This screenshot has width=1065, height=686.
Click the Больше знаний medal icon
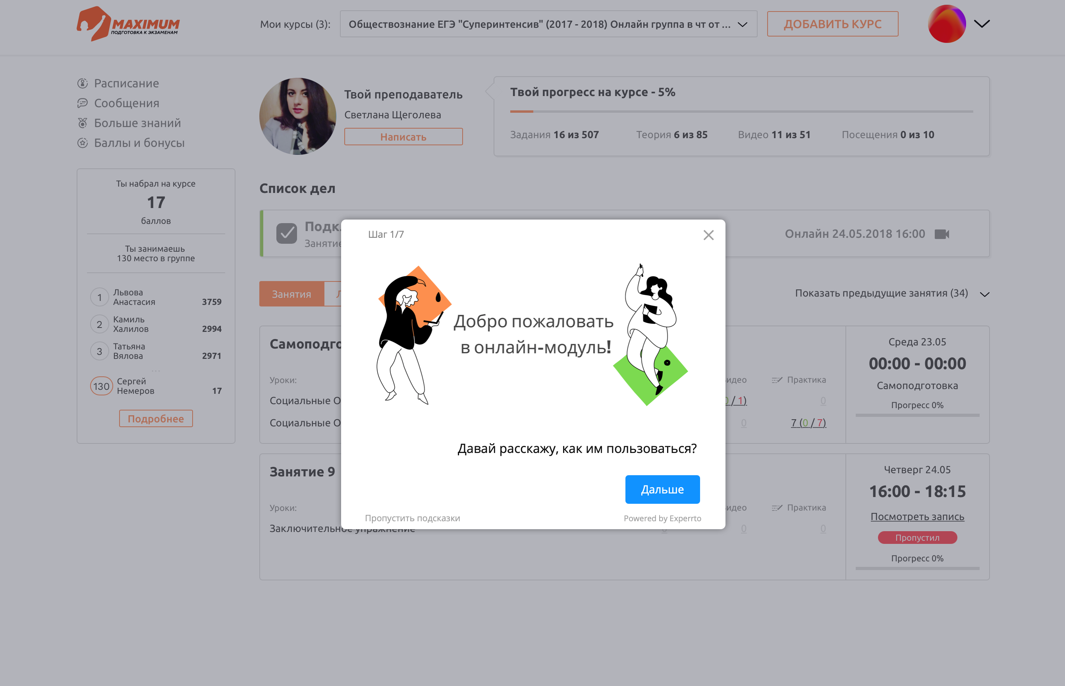[83, 123]
